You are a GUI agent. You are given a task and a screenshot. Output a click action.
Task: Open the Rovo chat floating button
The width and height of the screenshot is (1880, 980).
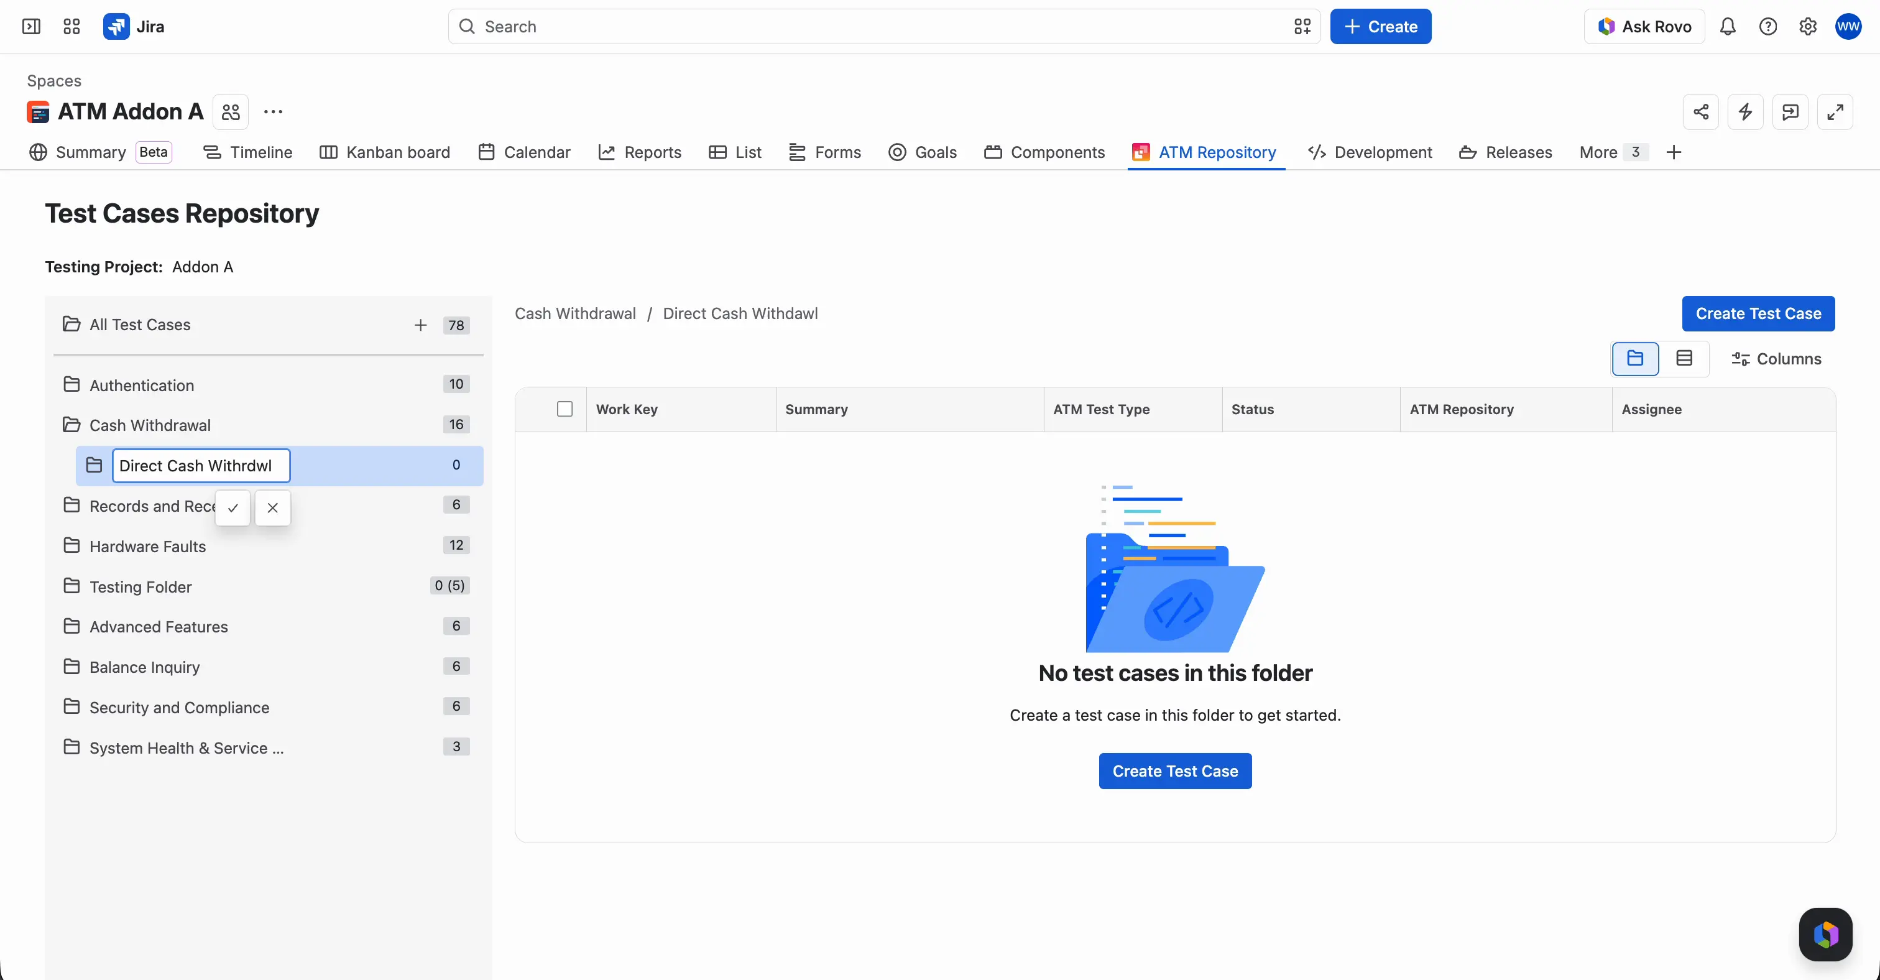1825,934
